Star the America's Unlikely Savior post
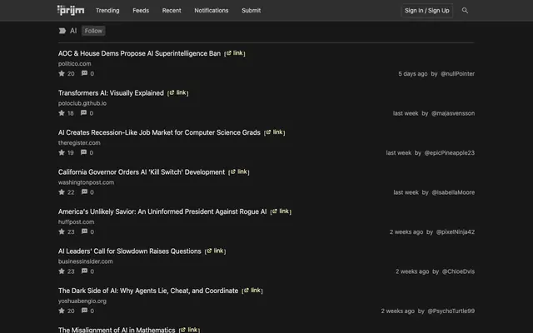The image size is (533, 333). coord(62,231)
